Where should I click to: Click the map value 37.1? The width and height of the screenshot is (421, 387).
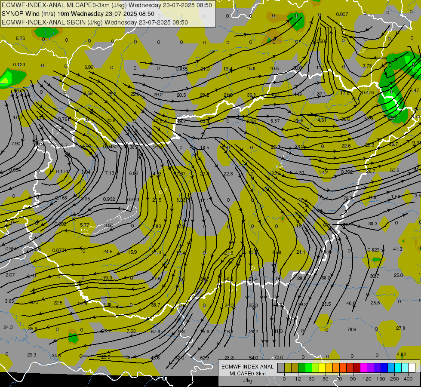coord(321,94)
